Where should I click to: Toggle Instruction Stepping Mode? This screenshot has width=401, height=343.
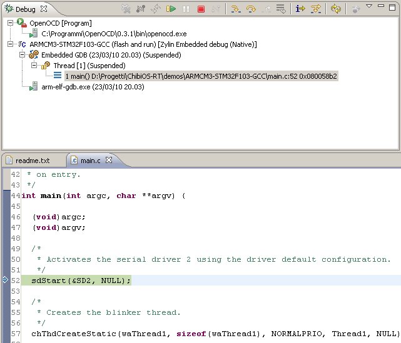(300, 9)
